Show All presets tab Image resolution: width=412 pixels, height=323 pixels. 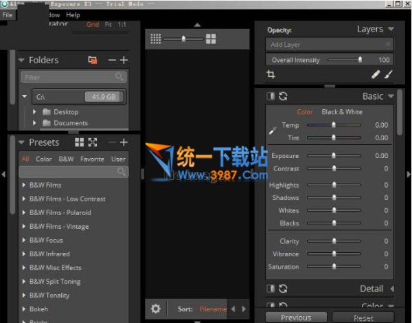tap(25, 159)
